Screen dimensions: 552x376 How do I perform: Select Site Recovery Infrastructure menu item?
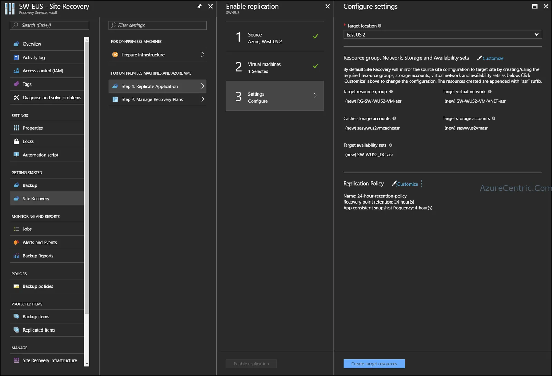[x=47, y=360]
